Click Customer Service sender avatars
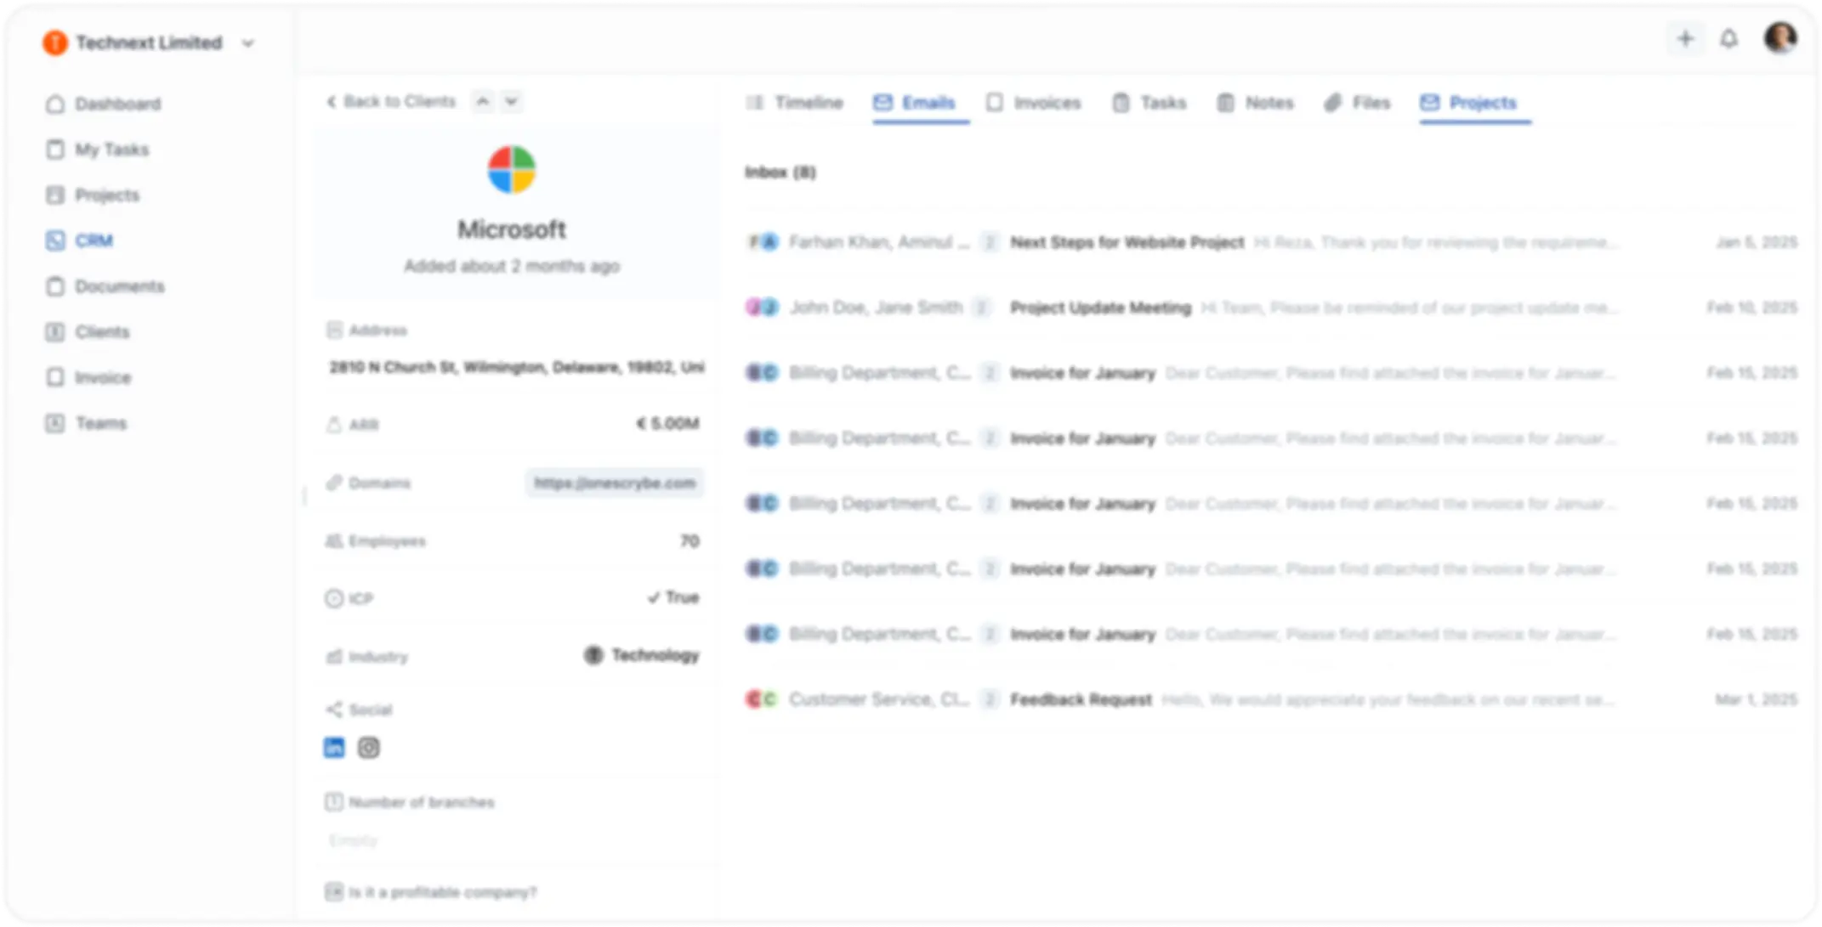The width and height of the screenshot is (1822, 927). tap(763, 700)
